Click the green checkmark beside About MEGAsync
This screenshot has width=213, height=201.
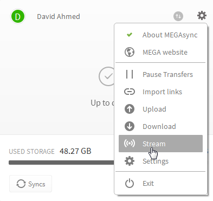point(130,35)
